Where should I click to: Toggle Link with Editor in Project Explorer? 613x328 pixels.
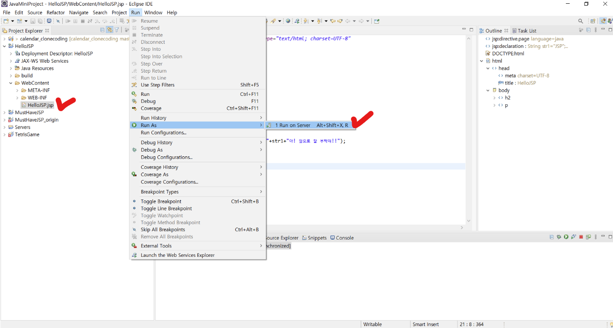[x=109, y=30]
